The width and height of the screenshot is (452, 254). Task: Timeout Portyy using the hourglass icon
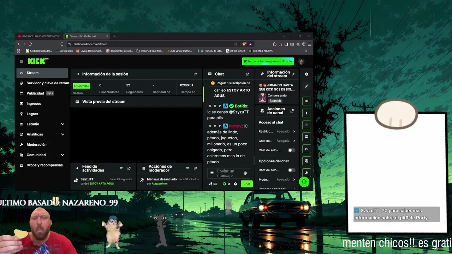[x=215, y=126]
